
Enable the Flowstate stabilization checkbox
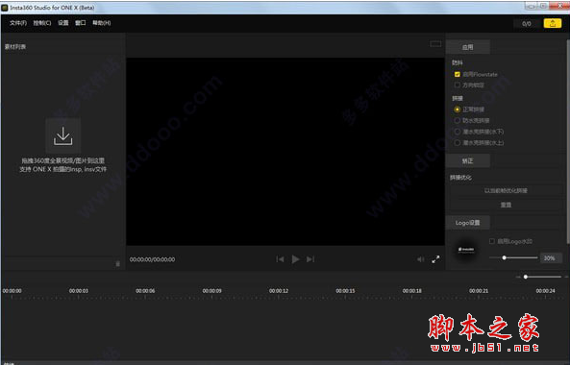pos(458,74)
